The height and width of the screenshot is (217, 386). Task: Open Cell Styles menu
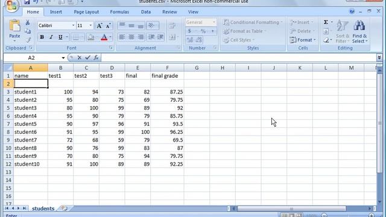click(239, 40)
